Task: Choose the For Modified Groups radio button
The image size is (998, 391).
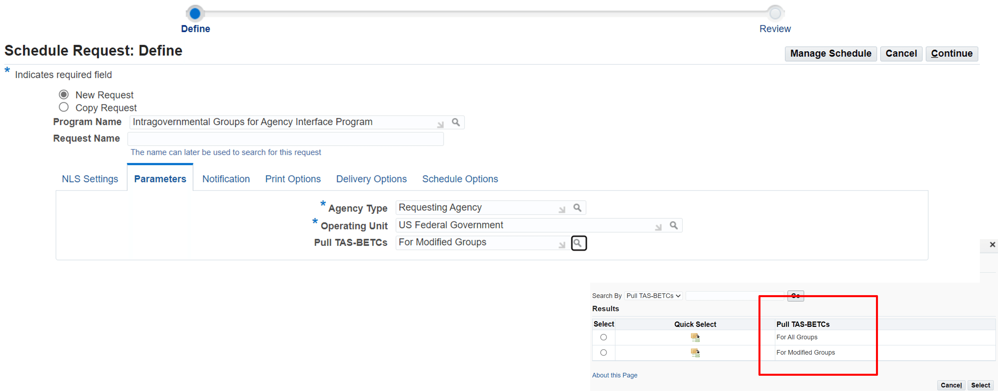Action: [x=603, y=353]
